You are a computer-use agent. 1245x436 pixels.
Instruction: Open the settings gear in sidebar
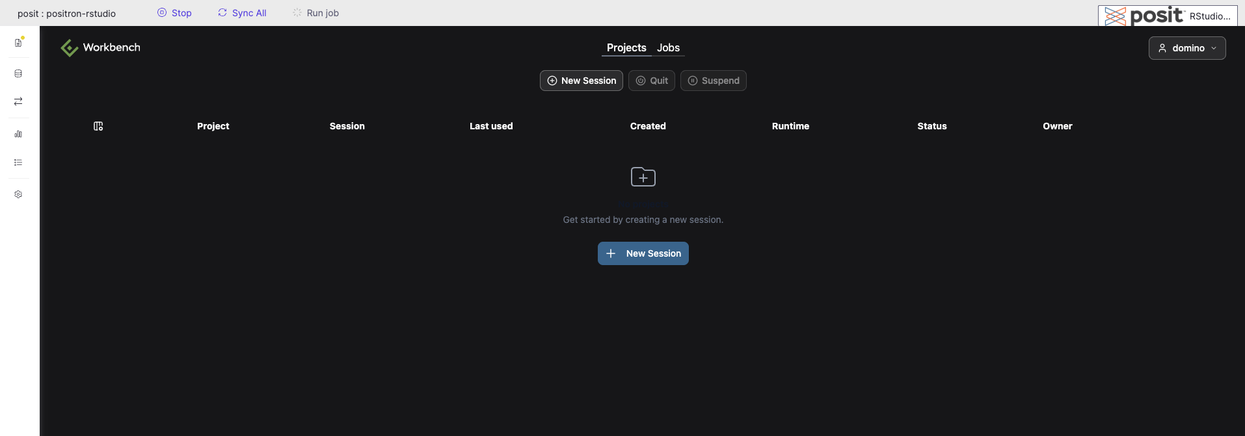pyautogui.click(x=18, y=194)
